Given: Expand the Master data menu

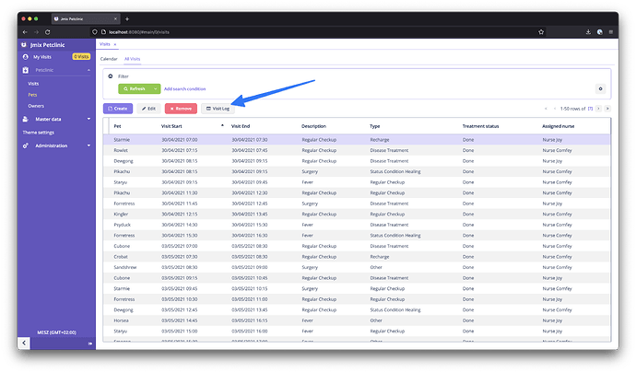Looking at the screenshot, I should click(x=88, y=119).
